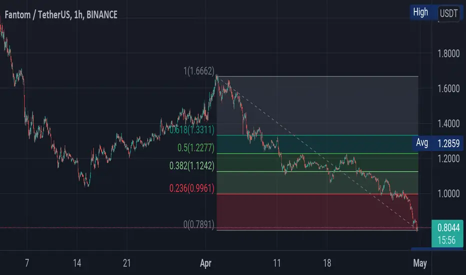Screen dimensions: 466x275
Task: Select Fibonacci level 0(0.7891) label
Action: [x=199, y=224]
